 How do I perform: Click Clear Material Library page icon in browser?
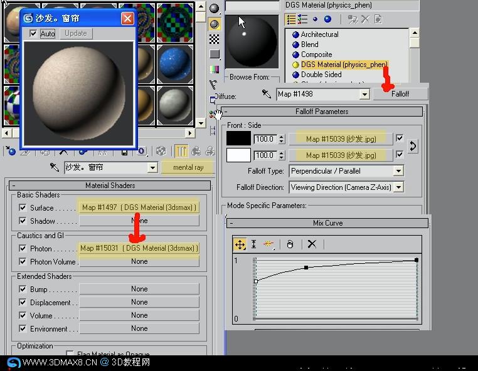click(x=378, y=19)
